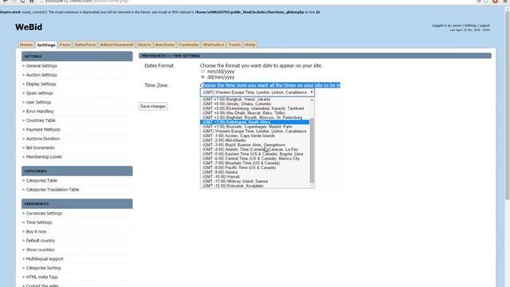The height and width of the screenshot is (287, 510).
Task: Open the Fees tab
Action: 65,45
